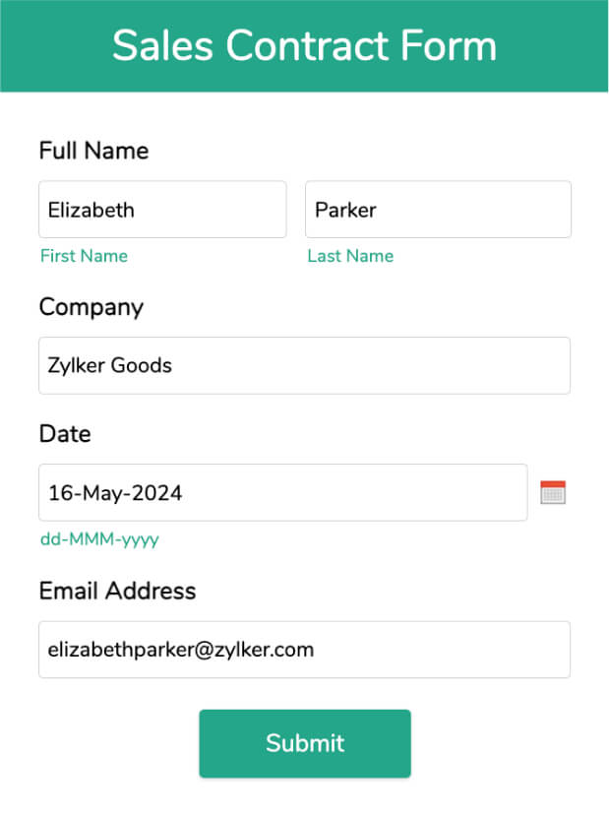The width and height of the screenshot is (609, 816).
Task: Place cursor on the word Goods in Company
Action: click(142, 365)
